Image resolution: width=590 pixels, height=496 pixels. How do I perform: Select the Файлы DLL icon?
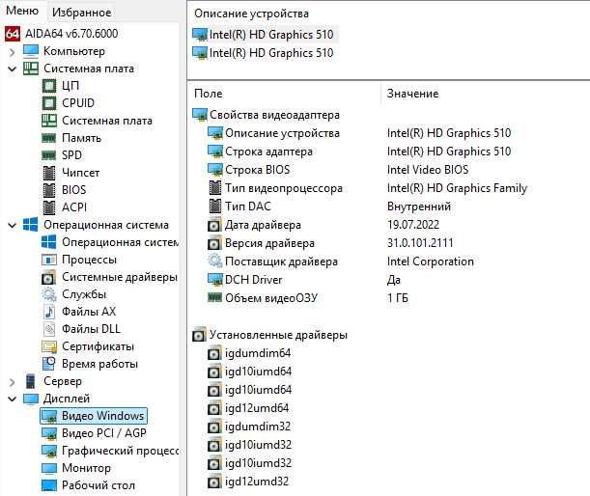coord(49,329)
